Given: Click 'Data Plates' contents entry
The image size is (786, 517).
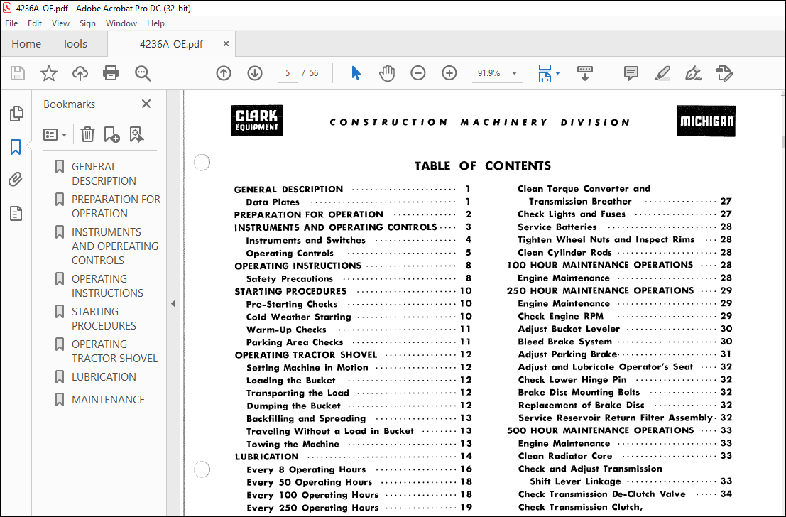Looking at the screenshot, I should [272, 202].
